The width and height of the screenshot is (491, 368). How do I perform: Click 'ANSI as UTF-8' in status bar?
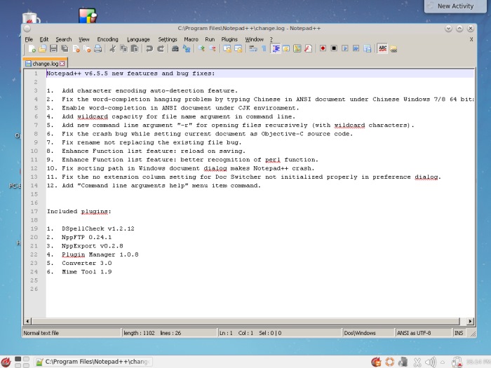pos(414,333)
